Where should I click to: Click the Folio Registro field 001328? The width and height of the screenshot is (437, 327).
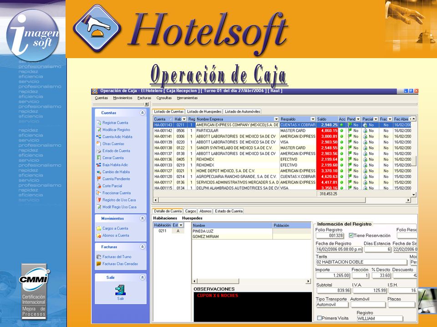330,236
